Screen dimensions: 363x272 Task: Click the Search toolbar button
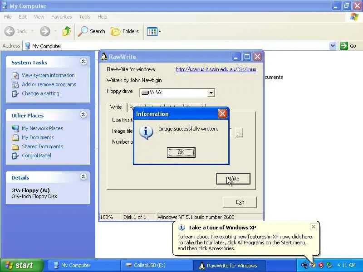tap(92, 31)
